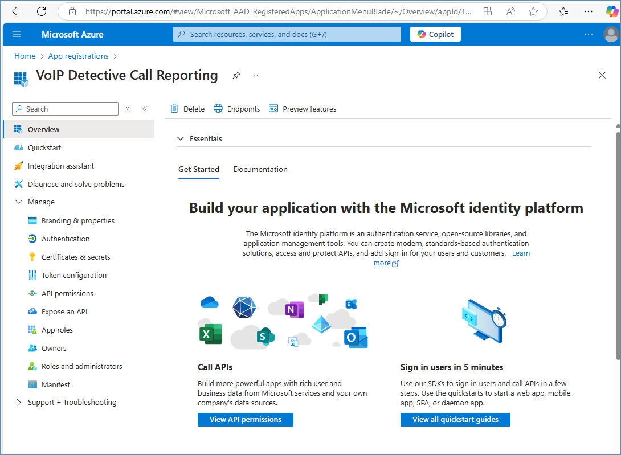
Task: Click the vertical page scrollbar
Action: (x=618, y=245)
